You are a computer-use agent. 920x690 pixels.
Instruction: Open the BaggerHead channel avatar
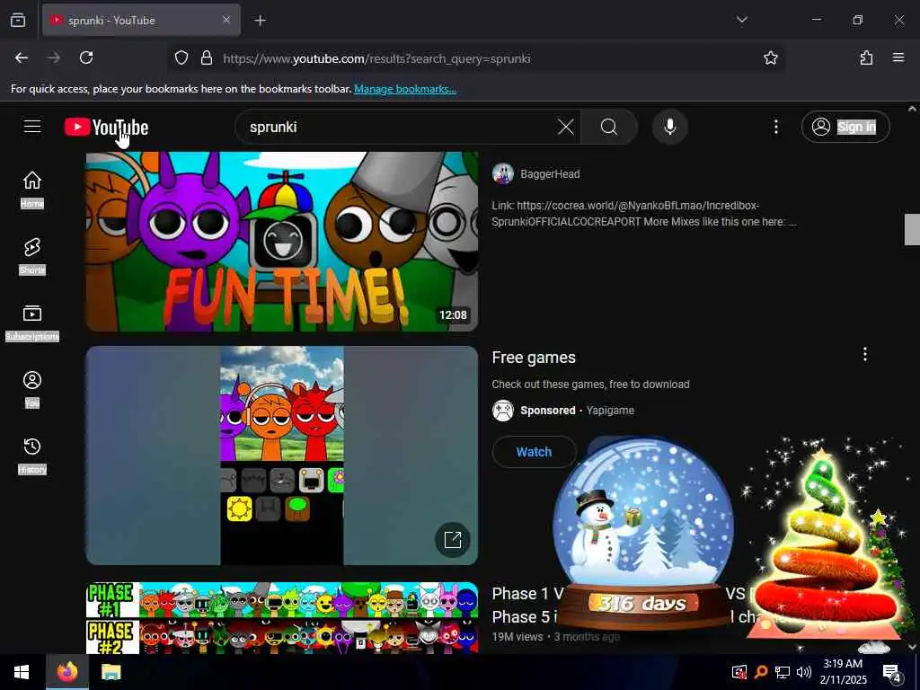(x=503, y=173)
